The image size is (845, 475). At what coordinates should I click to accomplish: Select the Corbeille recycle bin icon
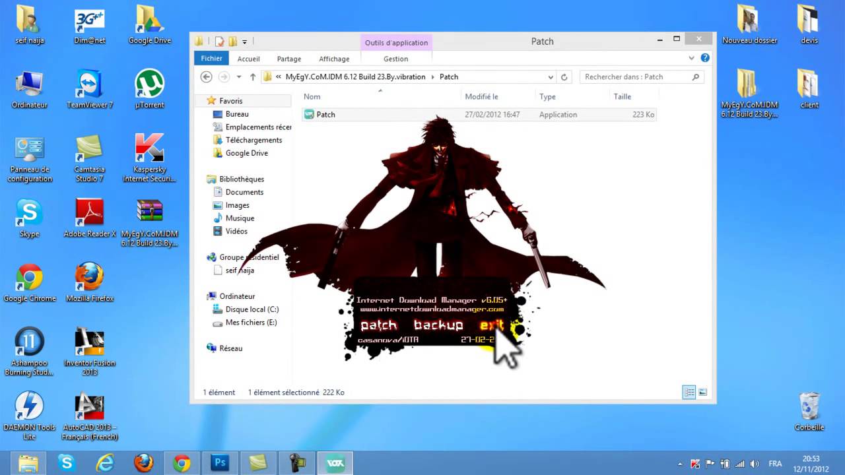[x=809, y=412]
